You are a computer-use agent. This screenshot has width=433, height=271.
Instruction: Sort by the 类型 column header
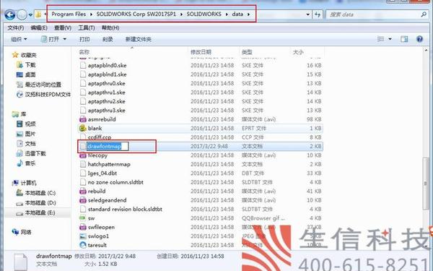pos(247,52)
